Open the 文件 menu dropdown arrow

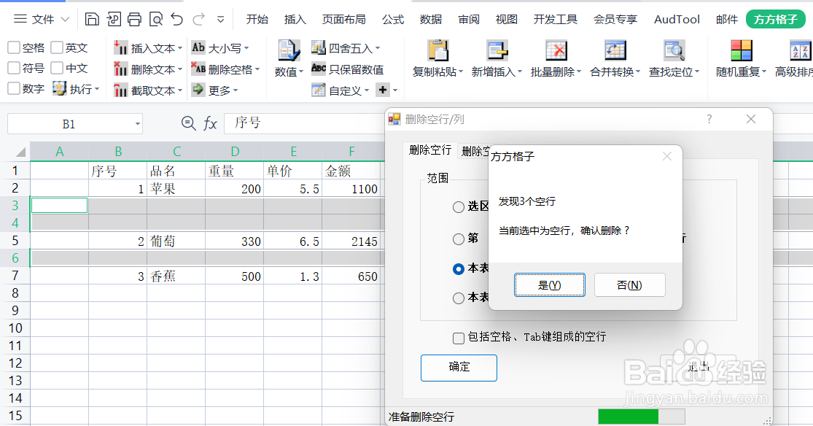coord(65,19)
